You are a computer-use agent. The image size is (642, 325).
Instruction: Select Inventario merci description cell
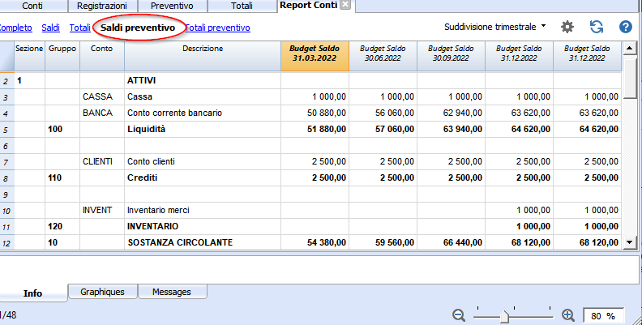pos(203,211)
